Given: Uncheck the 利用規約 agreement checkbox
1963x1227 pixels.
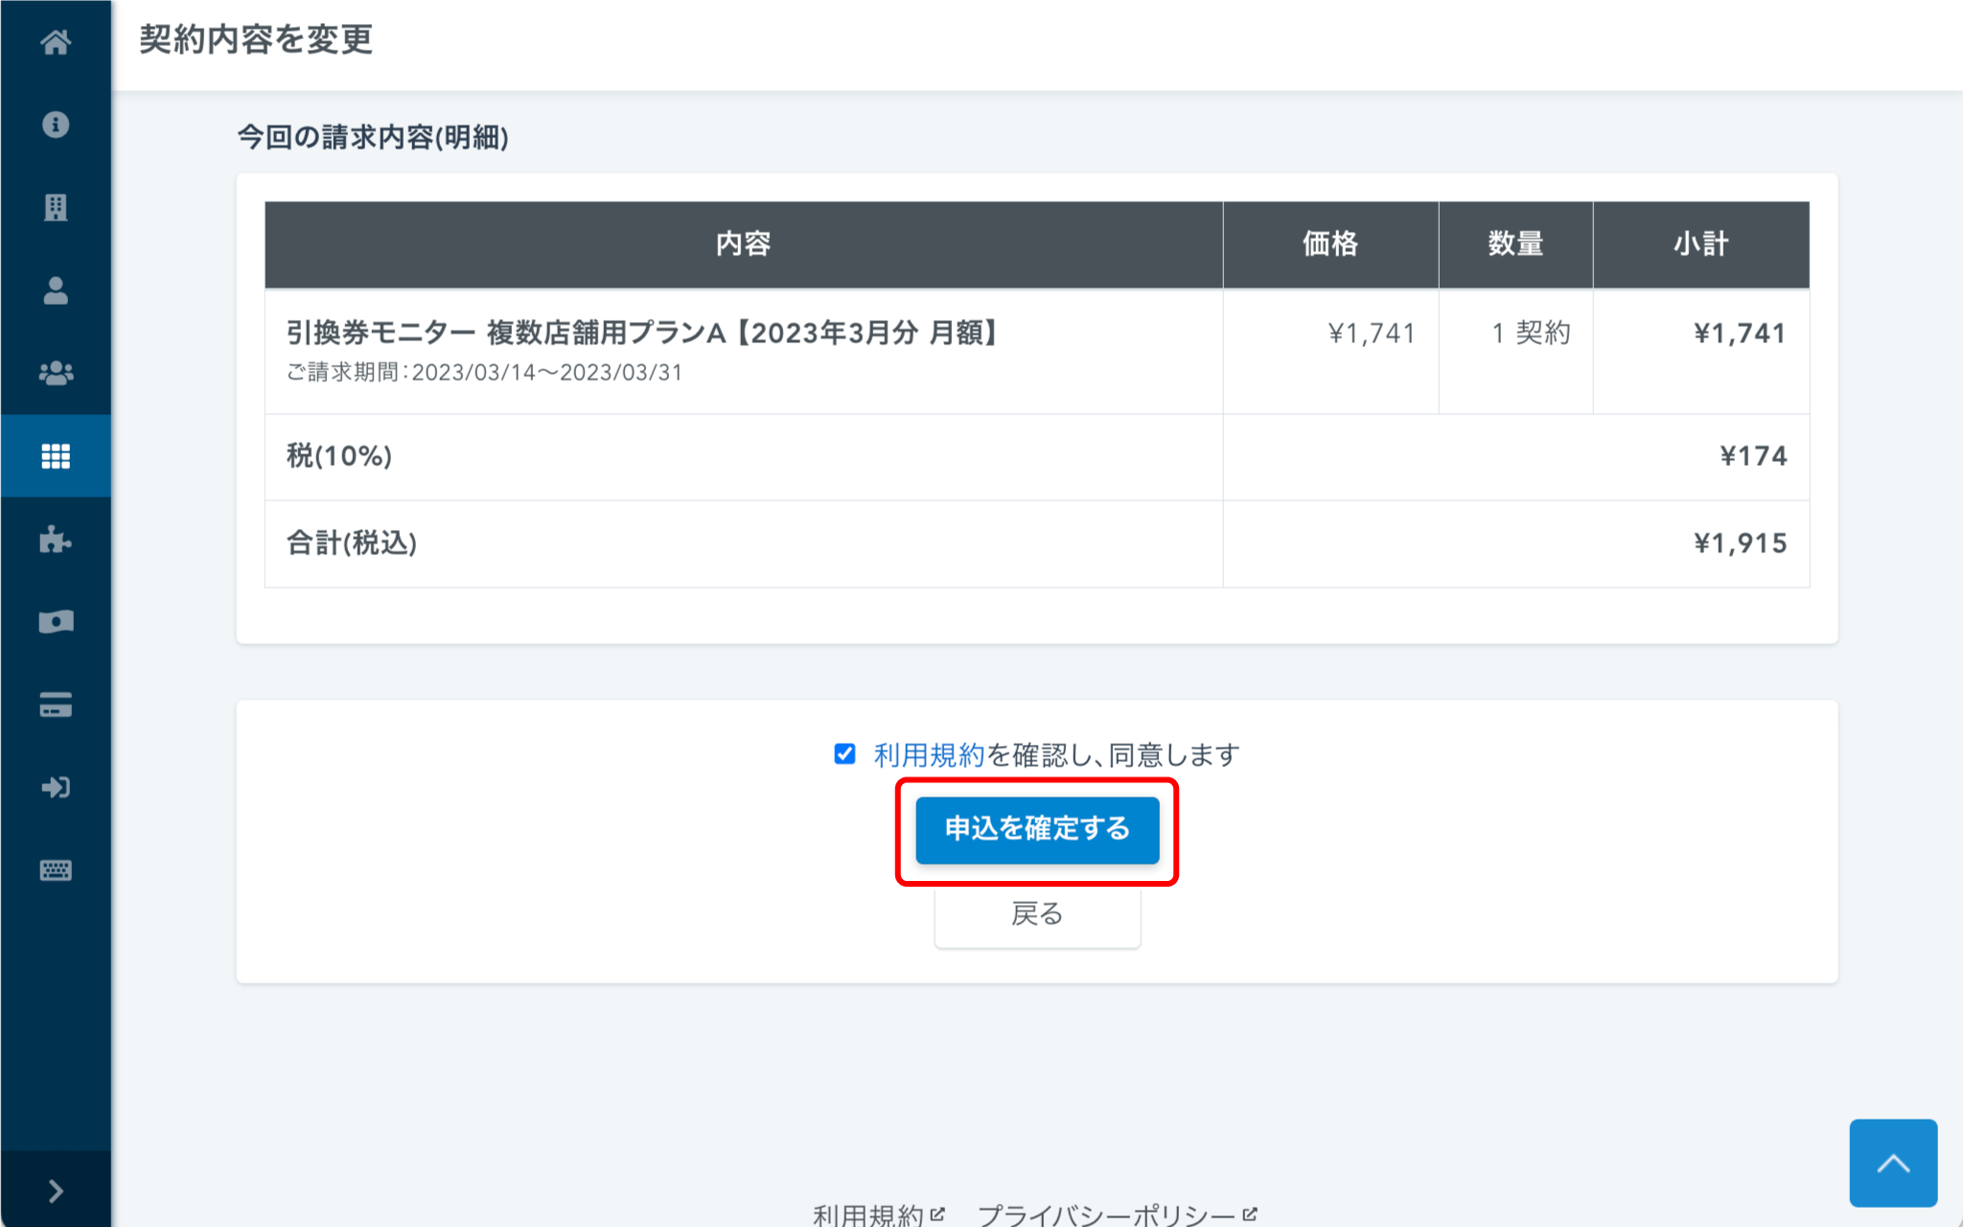Looking at the screenshot, I should [x=844, y=754].
